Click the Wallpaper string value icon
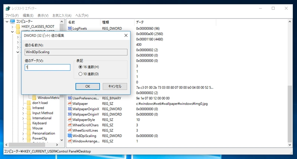This screenshot has height=159, width=297. (x=70, y=104)
